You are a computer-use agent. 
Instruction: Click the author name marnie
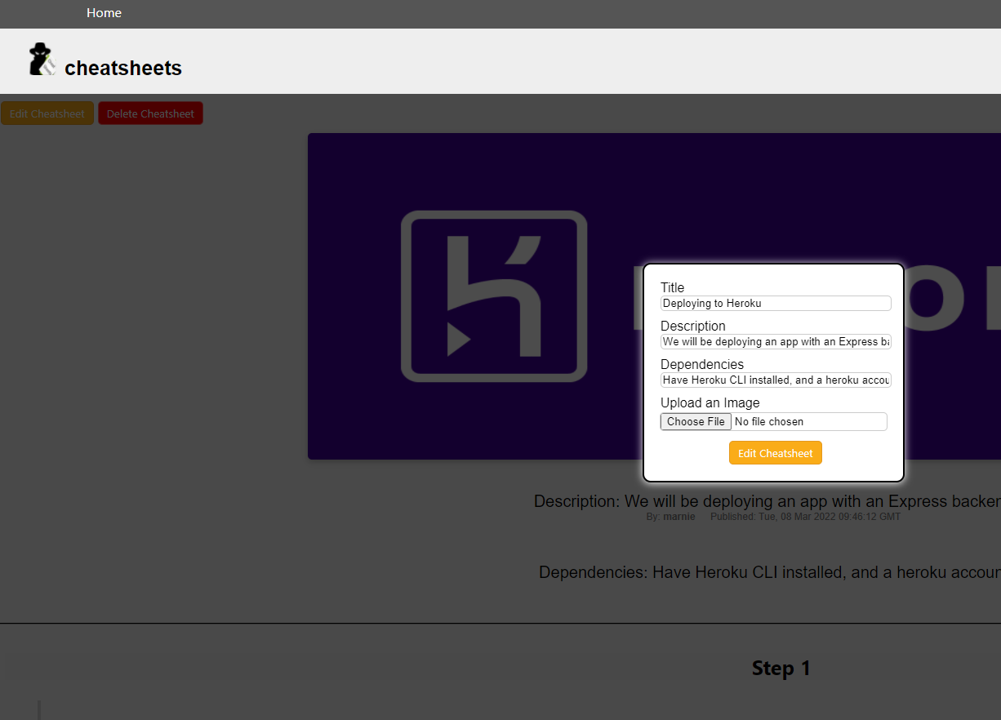click(x=679, y=517)
